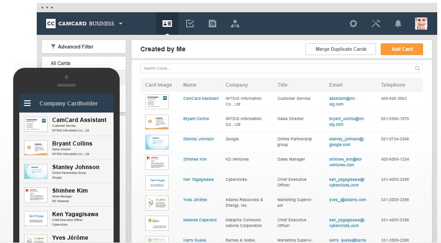Tap Stanley Johnson card thumbnail on phone
The height and width of the screenshot is (243, 441).
tap(36, 171)
